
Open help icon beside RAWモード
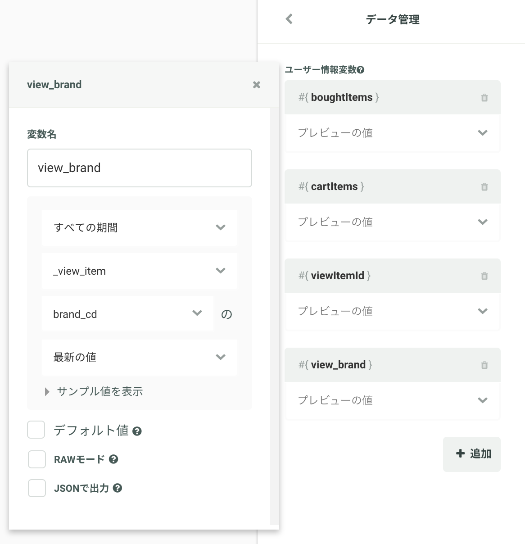(113, 459)
